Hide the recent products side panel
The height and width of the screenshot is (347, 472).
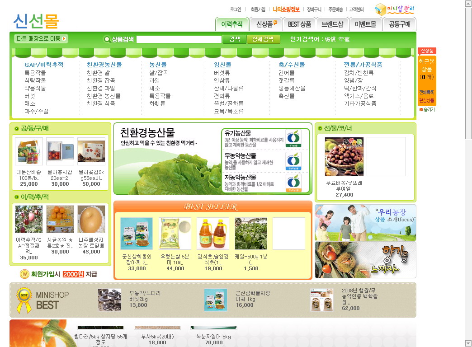(x=427, y=109)
